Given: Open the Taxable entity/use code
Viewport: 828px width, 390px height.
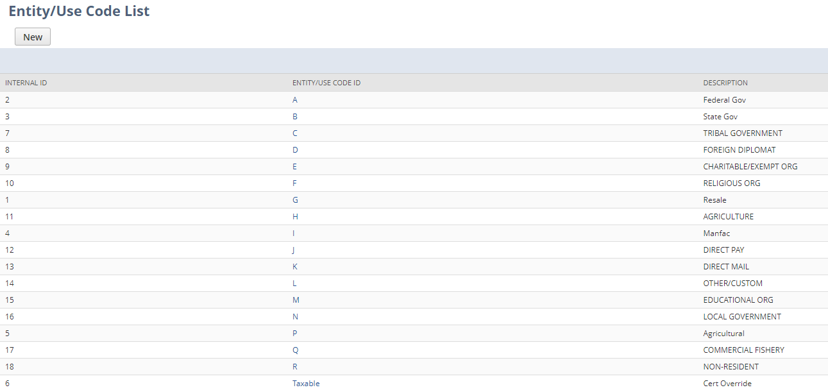Looking at the screenshot, I should pos(306,383).
